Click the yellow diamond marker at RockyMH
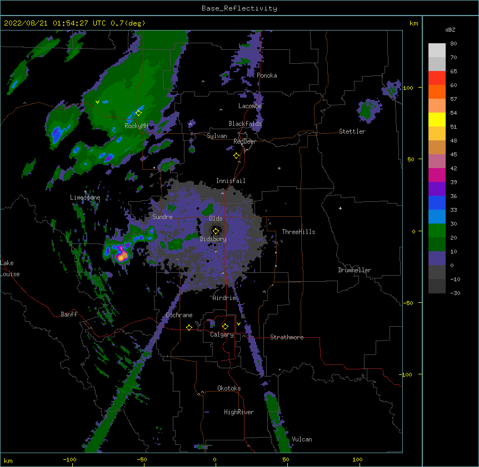 138,113
